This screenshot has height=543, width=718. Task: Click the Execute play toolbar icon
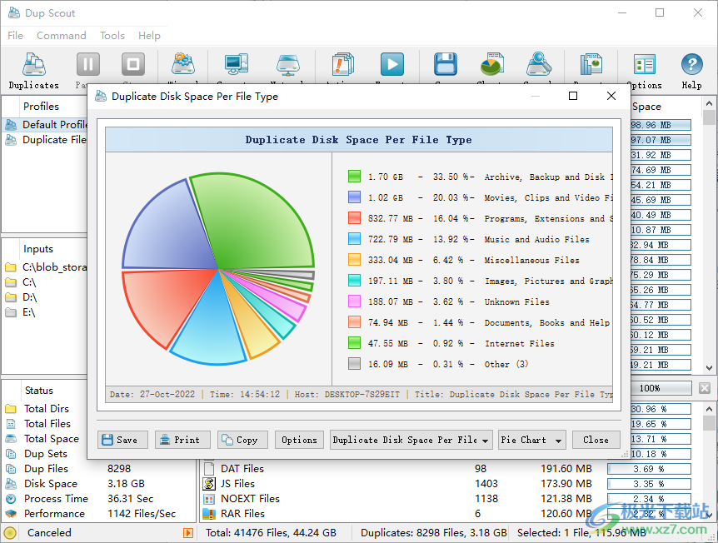[392, 64]
